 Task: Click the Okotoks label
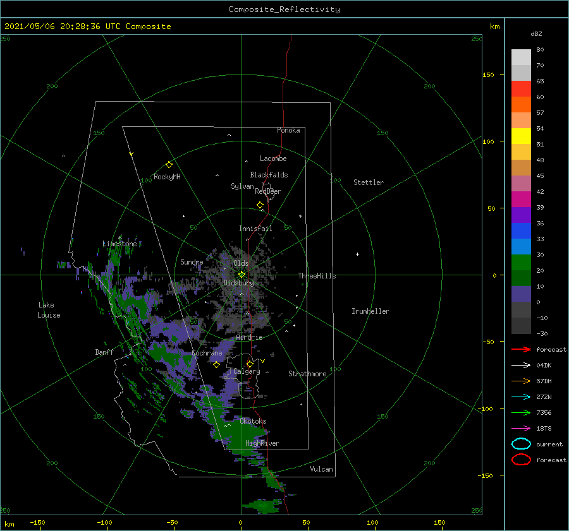click(x=253, y=421)
